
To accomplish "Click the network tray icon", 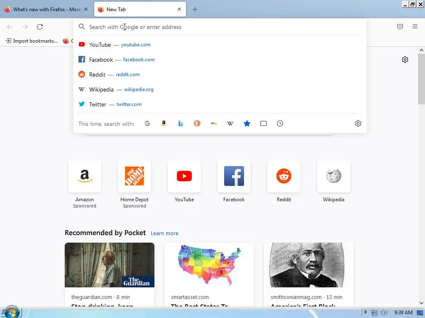I will [x=374, y=313].
